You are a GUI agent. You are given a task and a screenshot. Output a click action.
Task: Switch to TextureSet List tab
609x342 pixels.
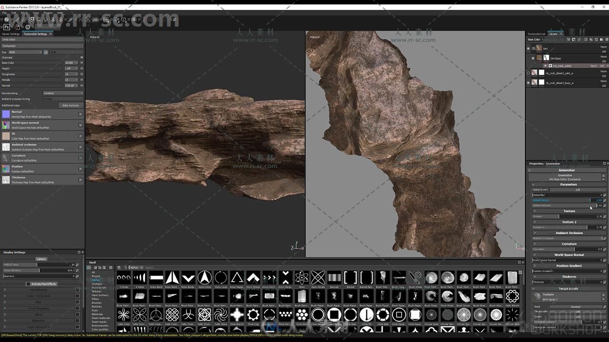pos(537,34)
